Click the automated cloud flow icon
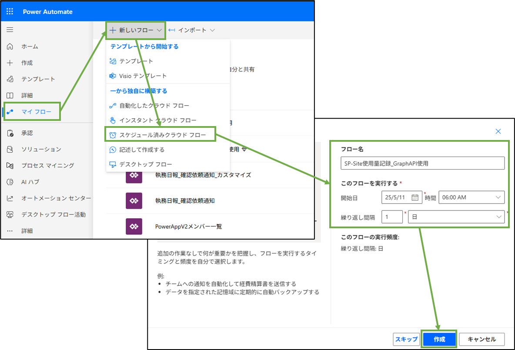The height and width of the screenshot is (350, 515). pyautogui.click(x=113, y=105)
